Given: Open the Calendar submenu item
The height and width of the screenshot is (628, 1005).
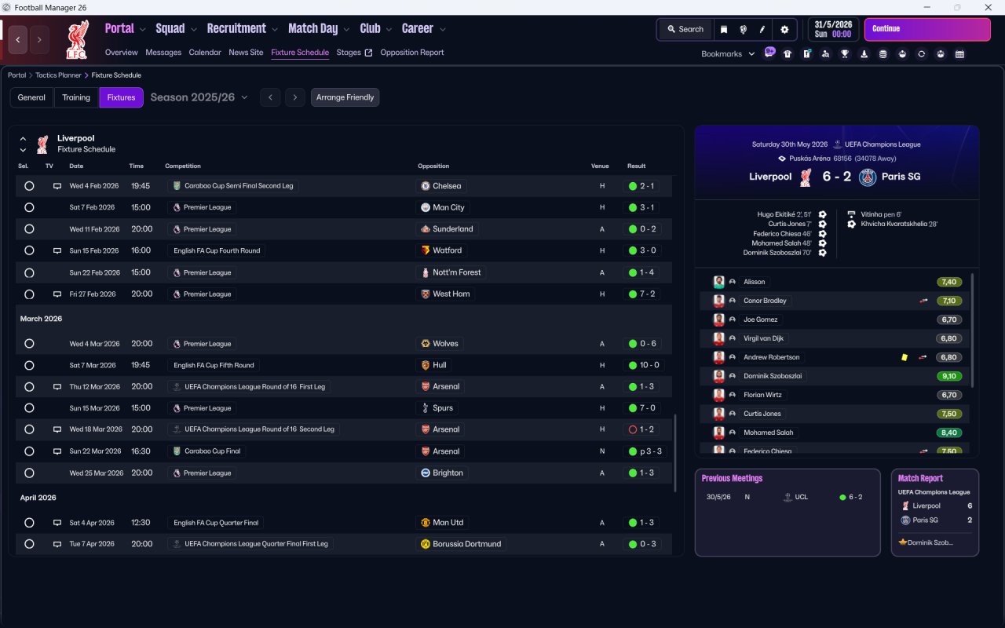Looking at the screenshot, I should pos(205,53).
